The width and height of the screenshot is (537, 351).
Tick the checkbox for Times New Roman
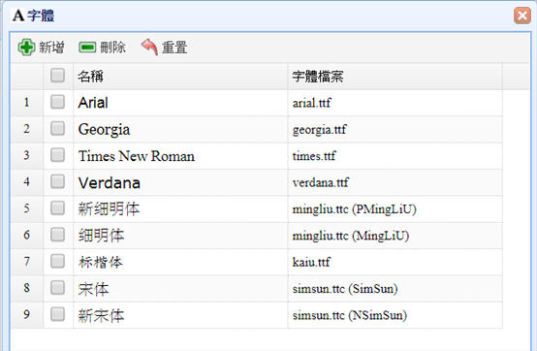[x=57, y=155]
